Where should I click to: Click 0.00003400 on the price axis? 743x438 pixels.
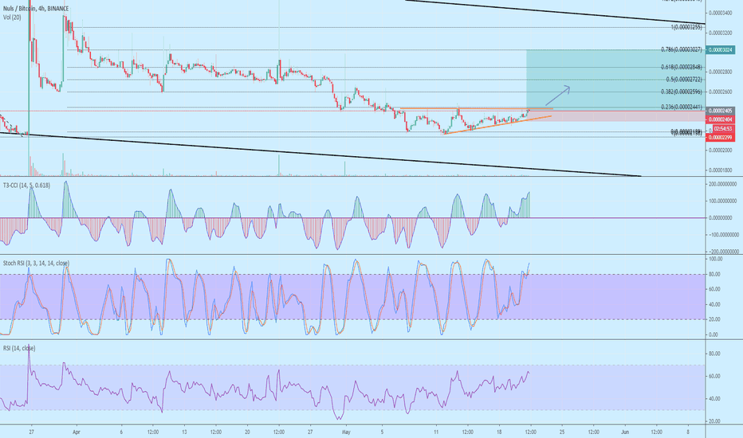[x=720, y=14]
